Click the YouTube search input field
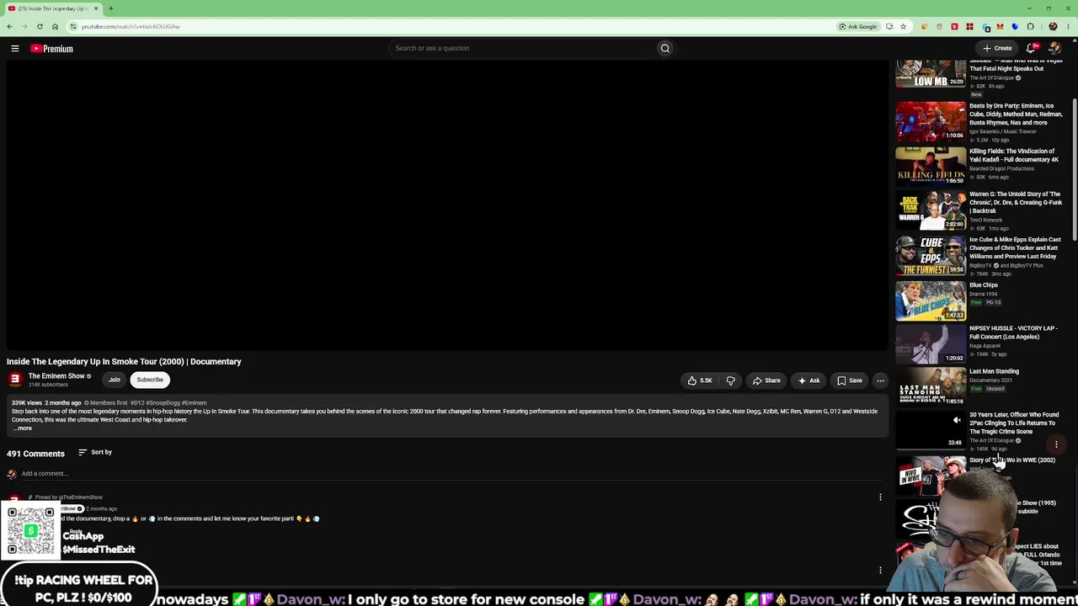Image resolution: width=1078 pixels, height=606 pixels. coord(522,48)
